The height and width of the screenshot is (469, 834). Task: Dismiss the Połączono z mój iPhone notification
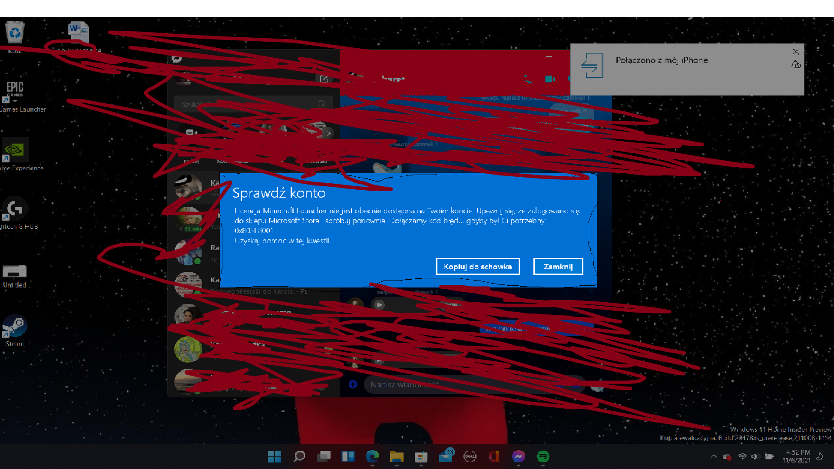(x=796, y=52)
